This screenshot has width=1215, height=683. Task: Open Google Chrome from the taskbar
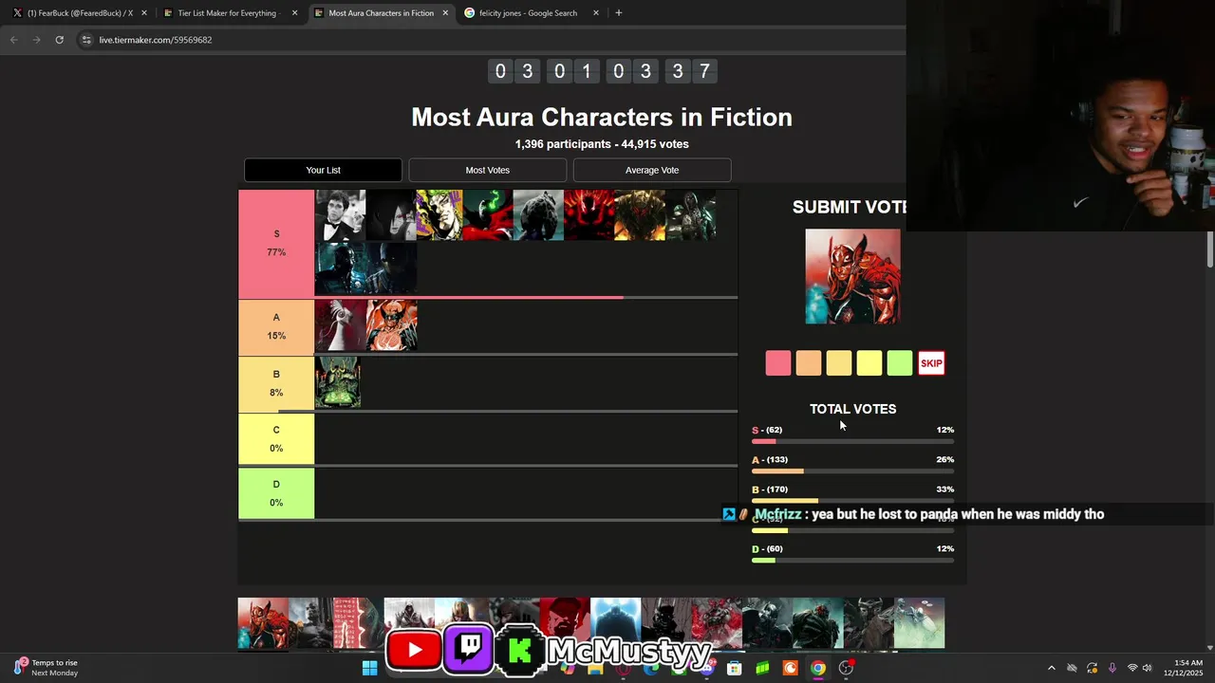tap(817, 668)
